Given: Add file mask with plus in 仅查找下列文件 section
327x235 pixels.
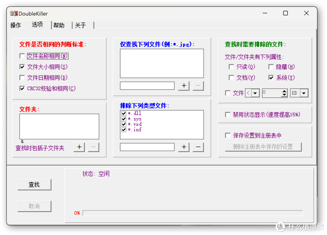Looking at the screenshot, I should [x=184, y=86].
